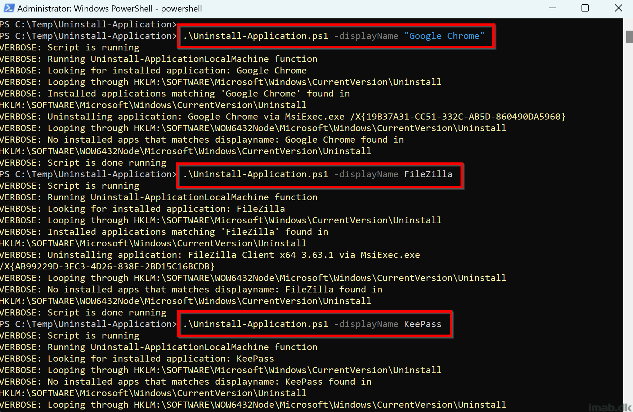Click the PowerShell icon in title bar
Image resolution: width=633 pixels, height=412 pixels.
coord(9,8)
